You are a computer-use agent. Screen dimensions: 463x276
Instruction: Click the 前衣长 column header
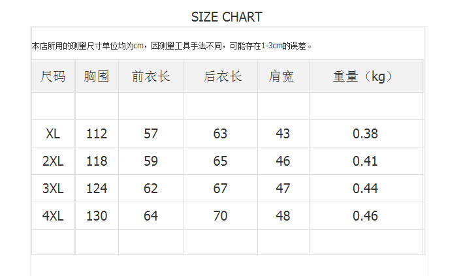[x=151, y=76]
